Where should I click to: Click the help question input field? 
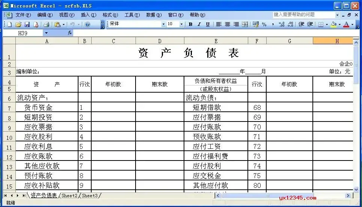tap(304, 15)
